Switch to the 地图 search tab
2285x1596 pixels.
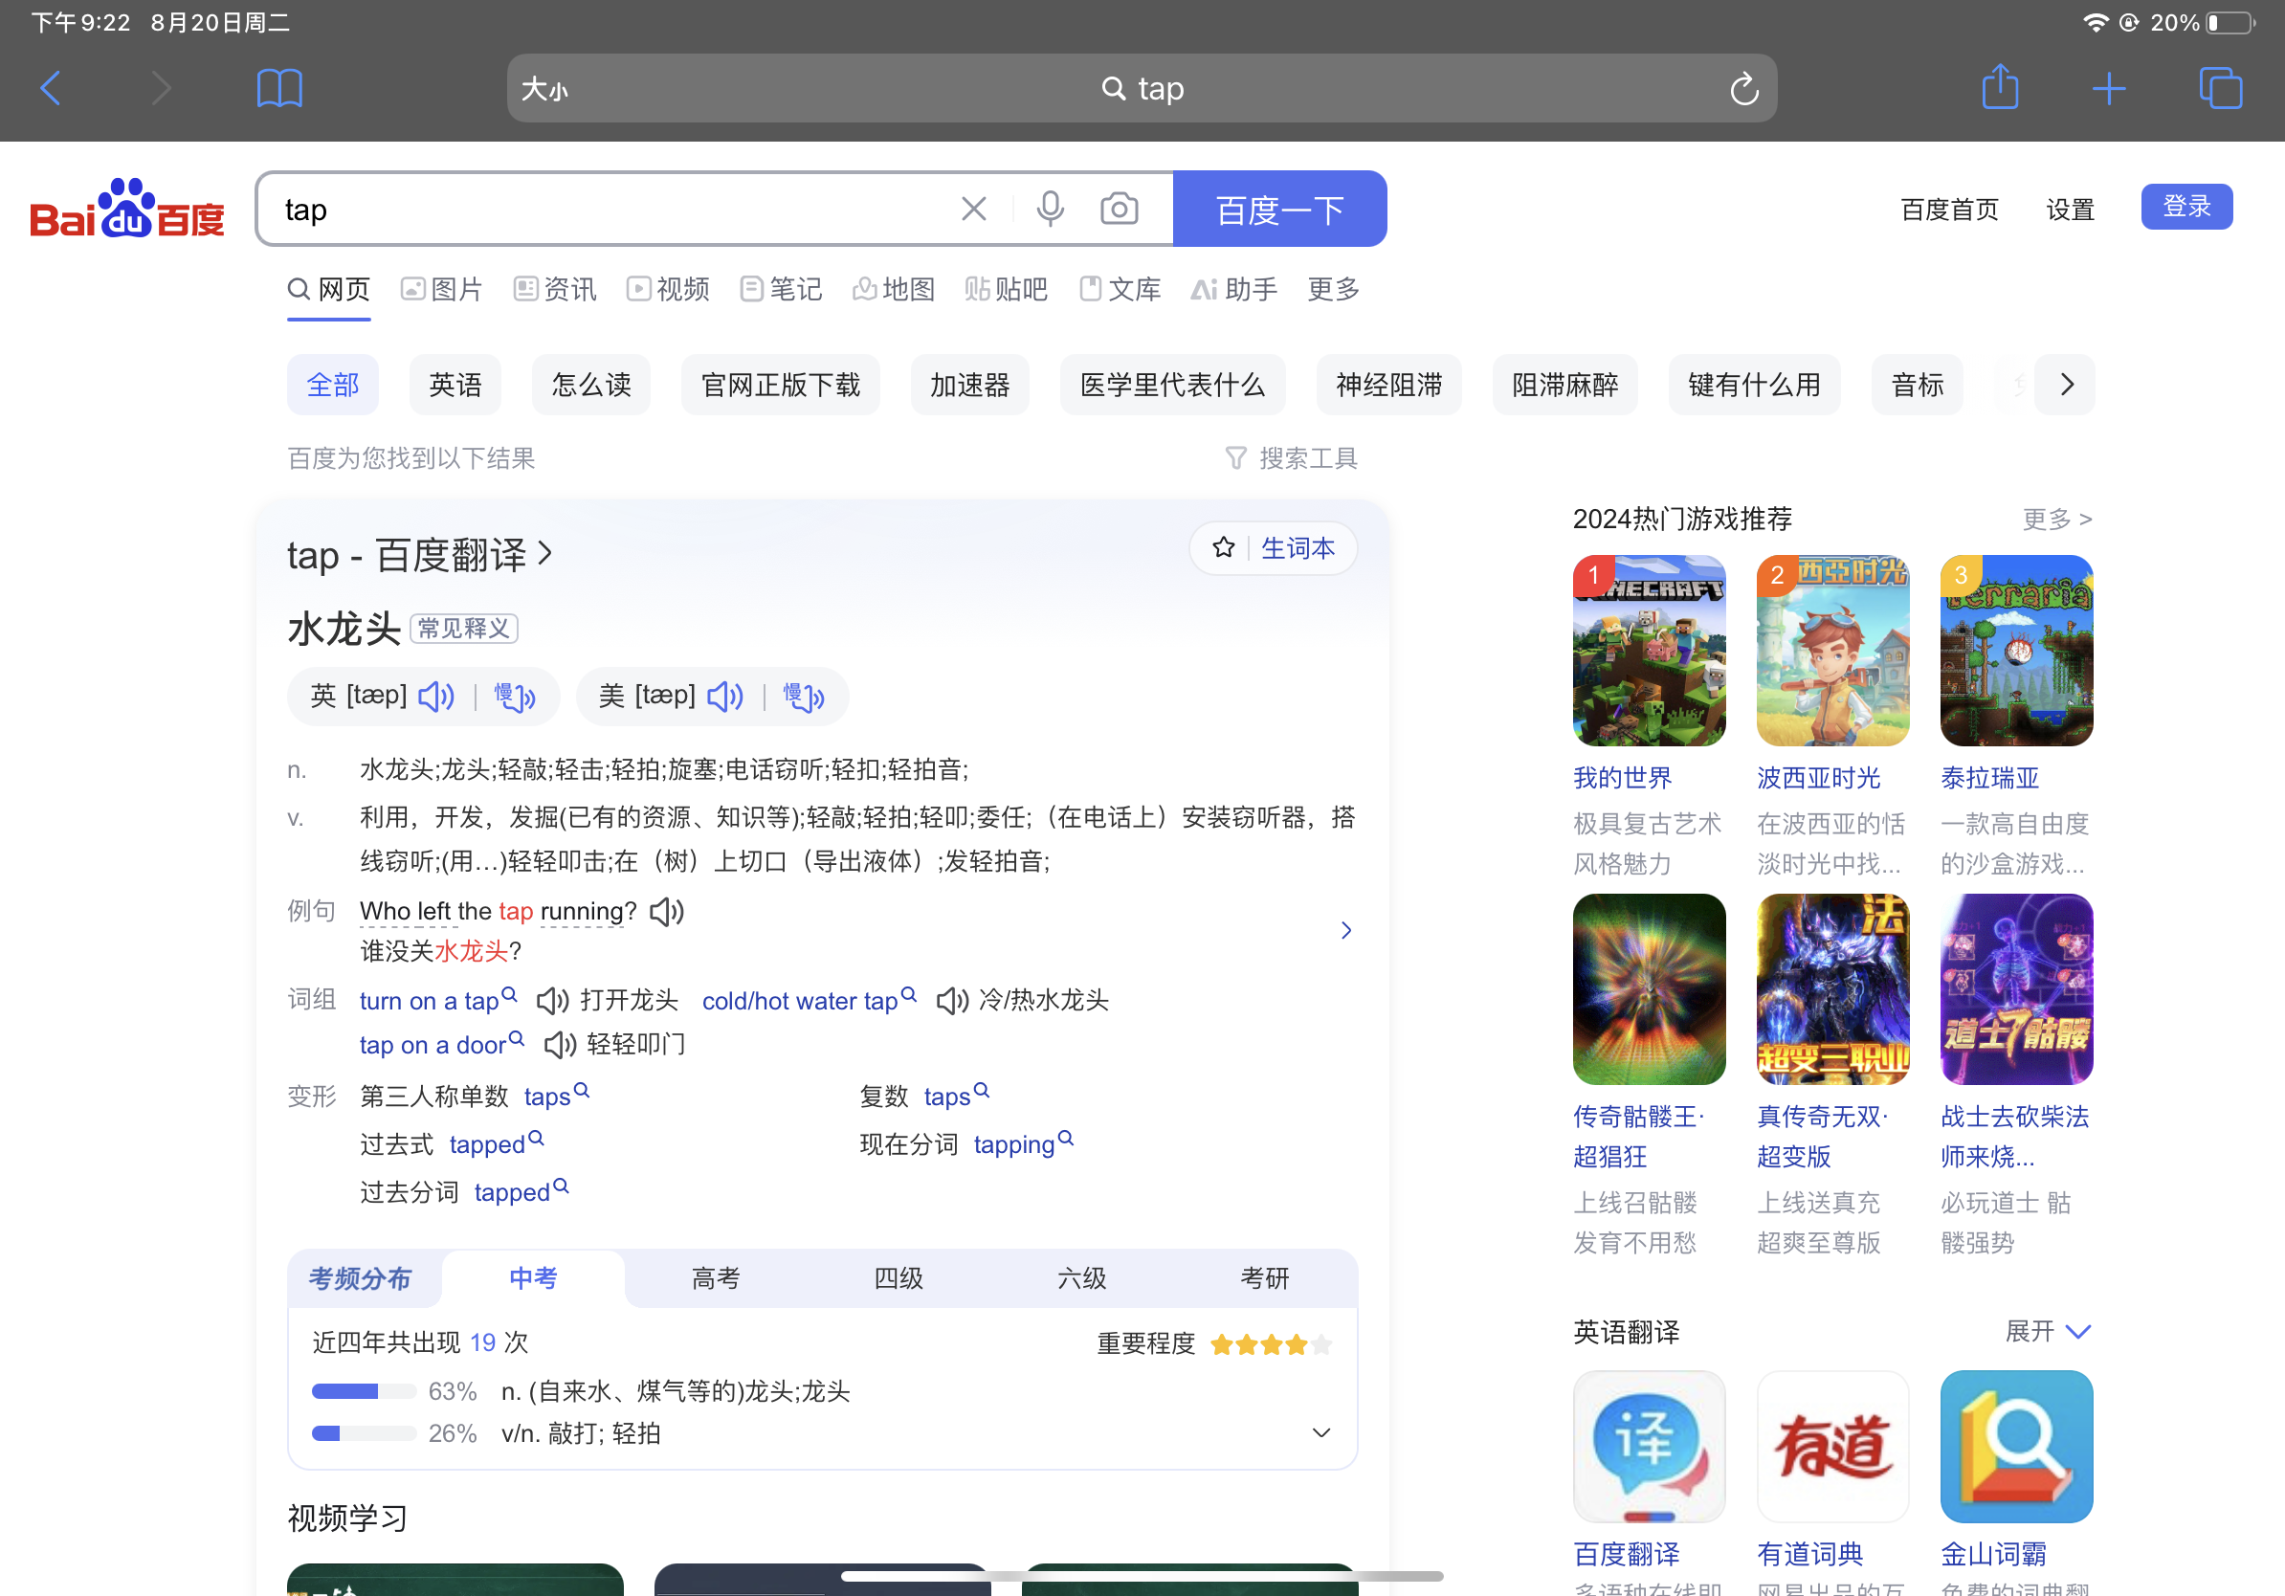(x=893, y=290)
